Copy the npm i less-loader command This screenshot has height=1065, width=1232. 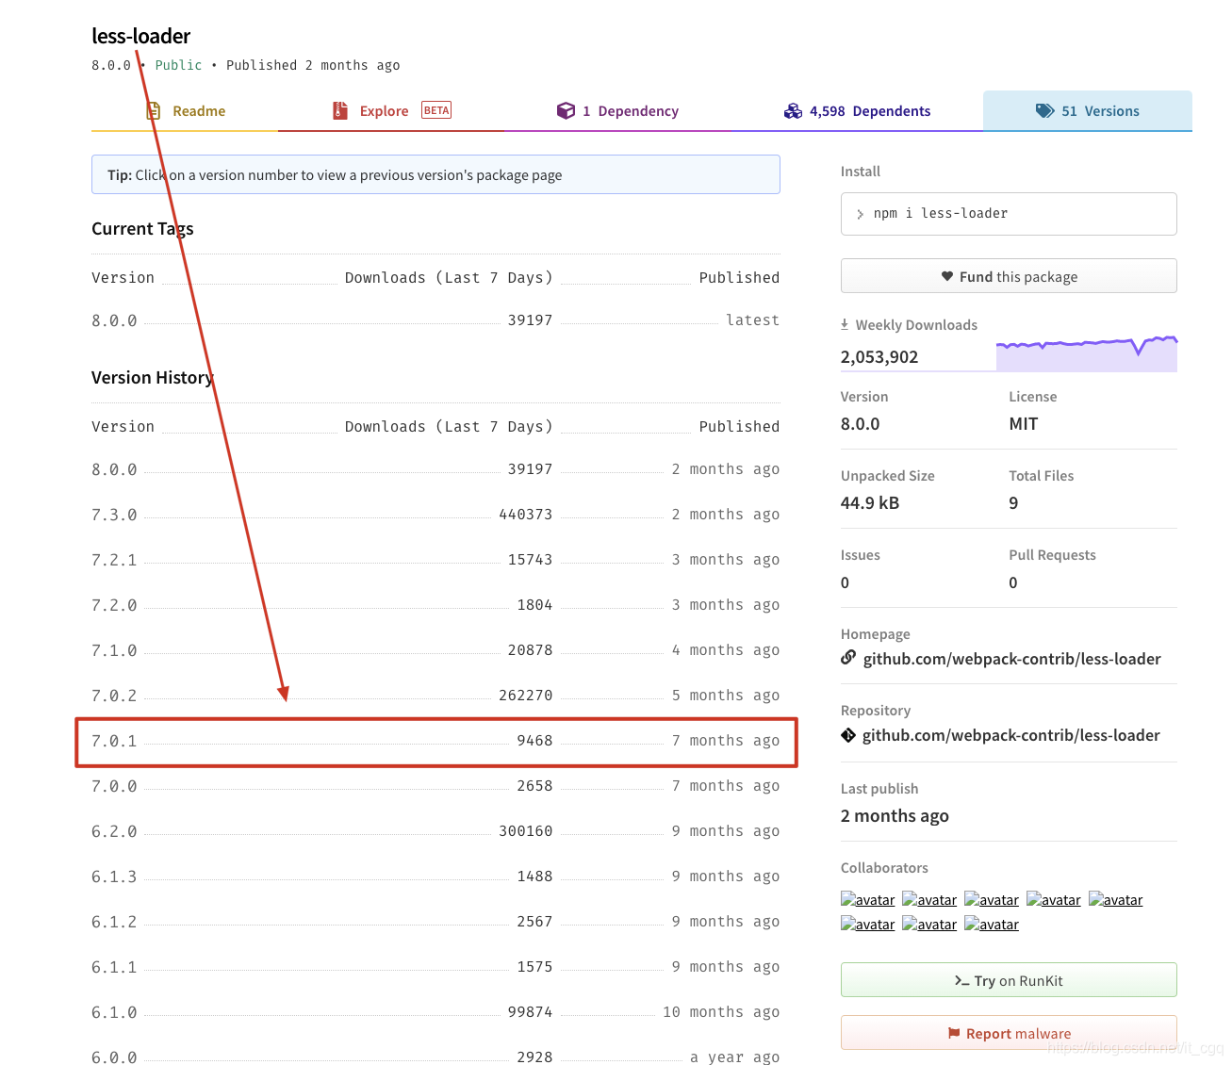click(1009, 214)
